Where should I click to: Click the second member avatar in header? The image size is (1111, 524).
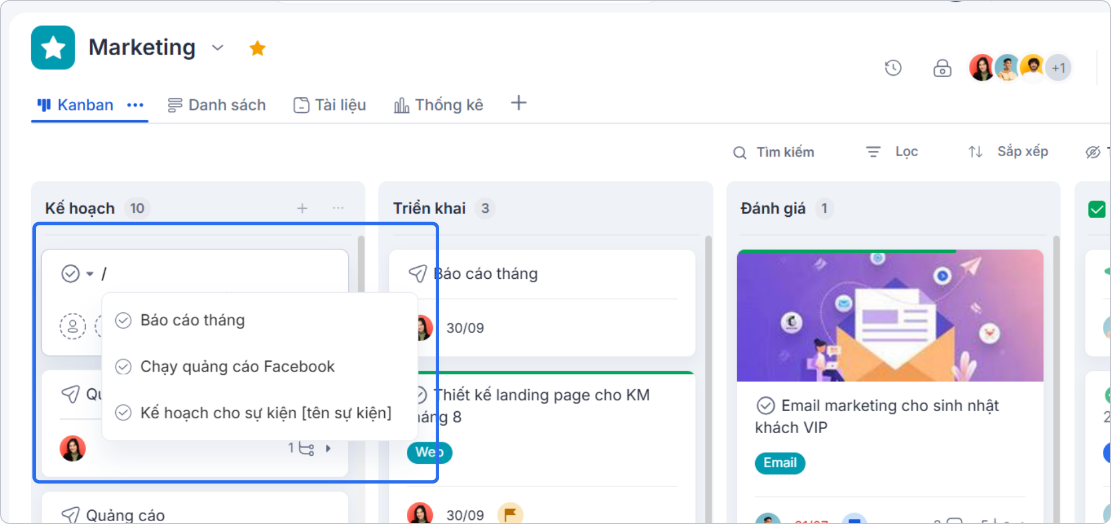pos(1007,68)
